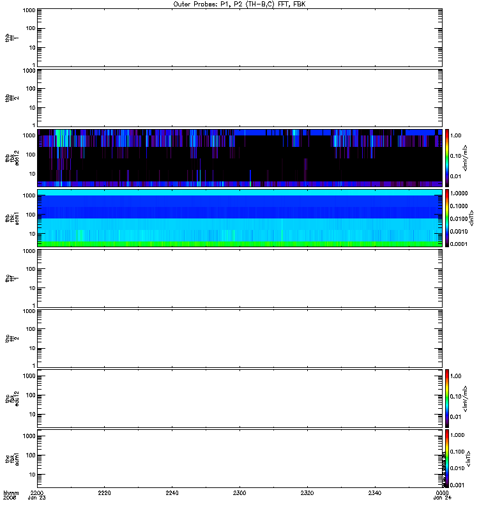Click the 1000 y-axis tick of thb fff 1
The height and width of the screenshot is (511, 479).
click(29, 10)
